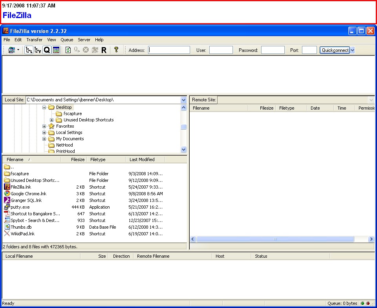The height and width of the screenshot is (308, 377).
Task: Click the Reconnect (R) toolbar icon
Action: pos(104,50)
